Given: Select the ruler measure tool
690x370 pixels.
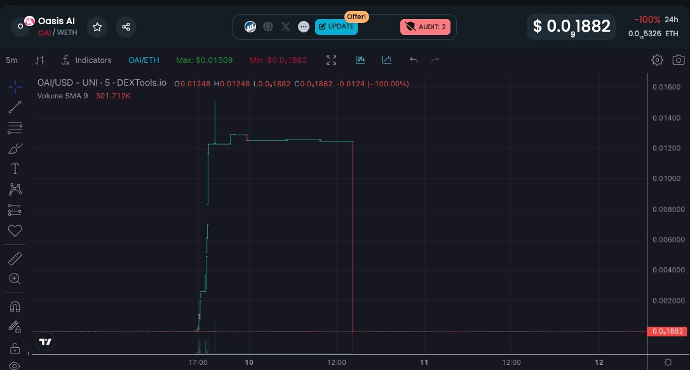Looking at the screenshot, I should click(15, 259).
